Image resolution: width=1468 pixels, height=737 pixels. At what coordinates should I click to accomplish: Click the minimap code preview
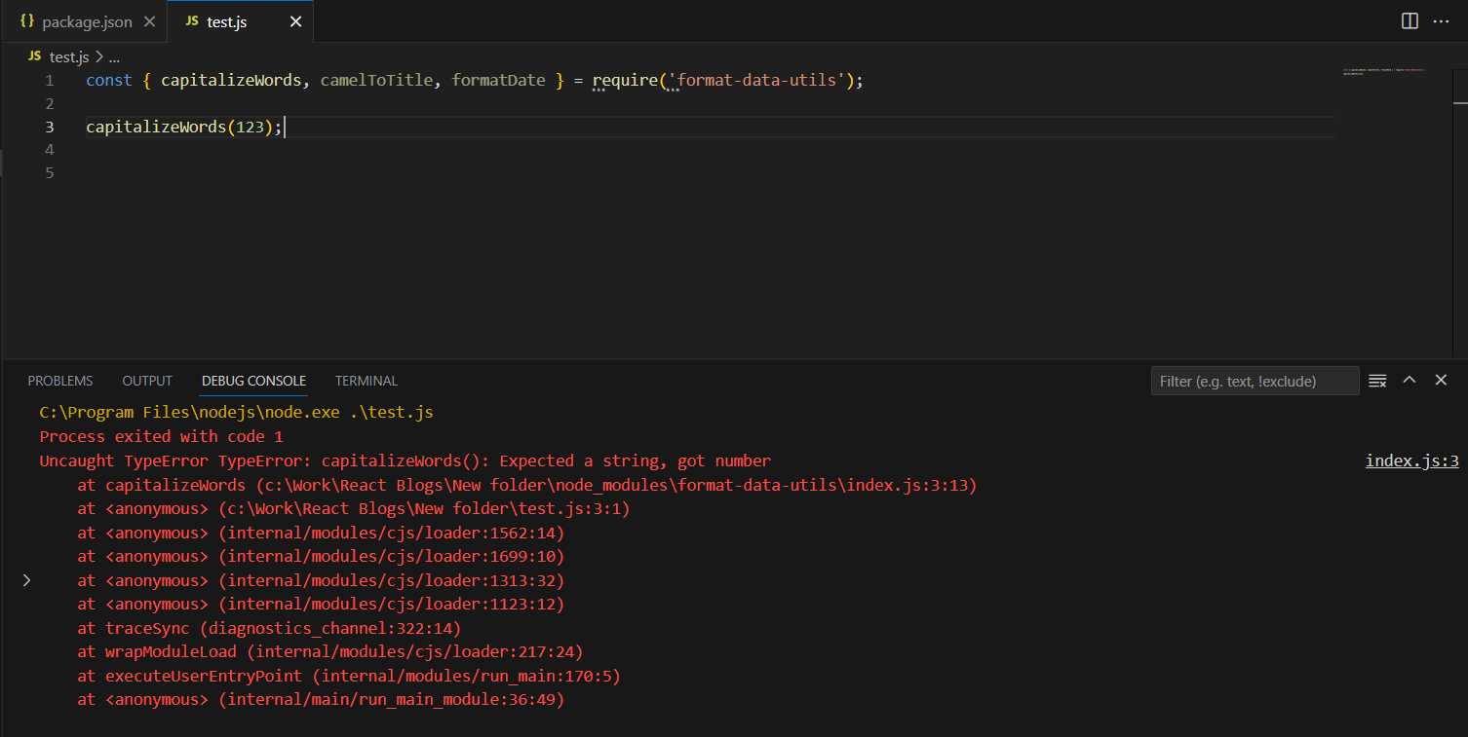[x=1382, y=72]
